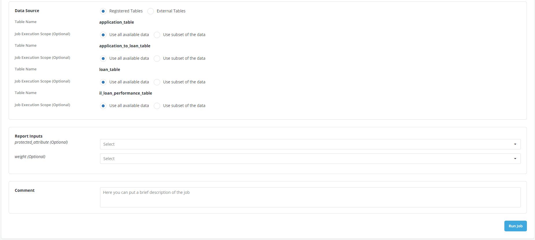Viewport: 535px width, 240px height.
Task: Enable 'Use all available data' for application_to_loan_table
Action: point(103,59)
